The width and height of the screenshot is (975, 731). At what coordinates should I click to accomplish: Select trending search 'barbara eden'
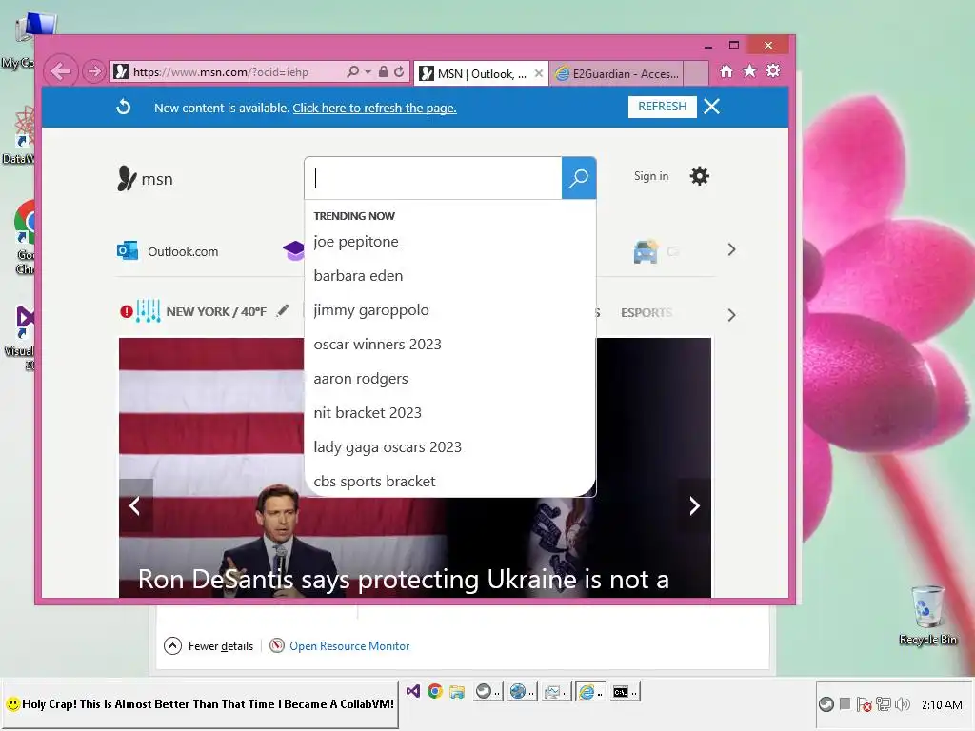(x=358, y=276)
